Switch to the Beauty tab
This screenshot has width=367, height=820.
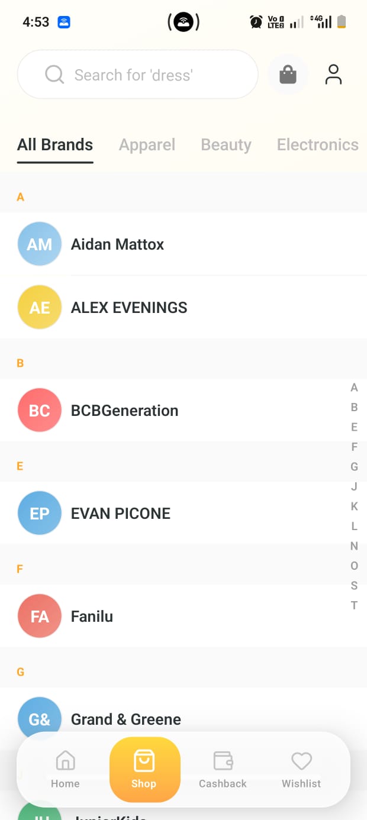[226, 145]
